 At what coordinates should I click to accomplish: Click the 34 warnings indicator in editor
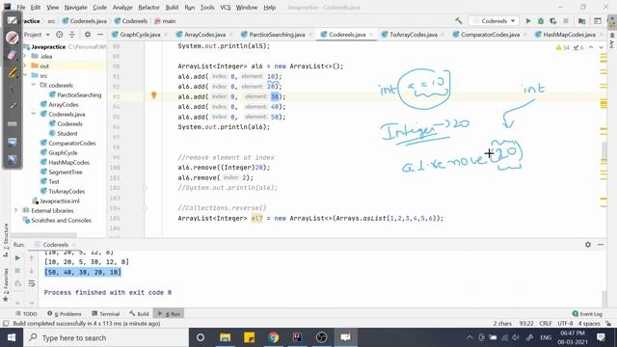pyautogui.click(x=563, y=47)
